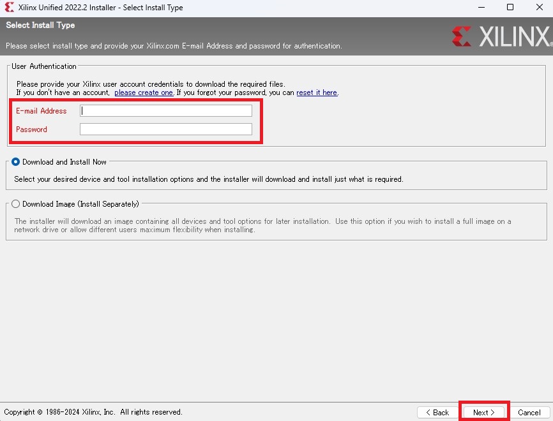Click the Xilinx icon in title bar

pos(9,8)
